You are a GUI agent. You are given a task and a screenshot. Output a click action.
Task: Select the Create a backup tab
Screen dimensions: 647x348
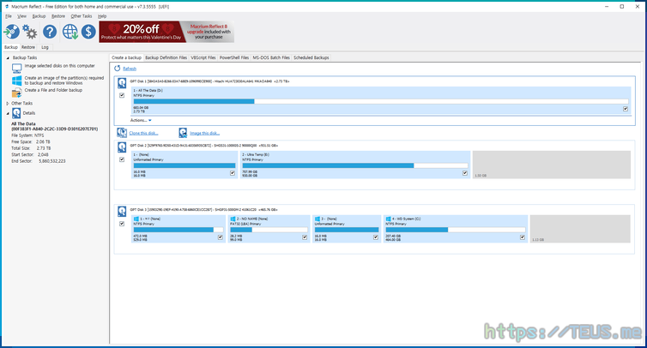(126, 57)
